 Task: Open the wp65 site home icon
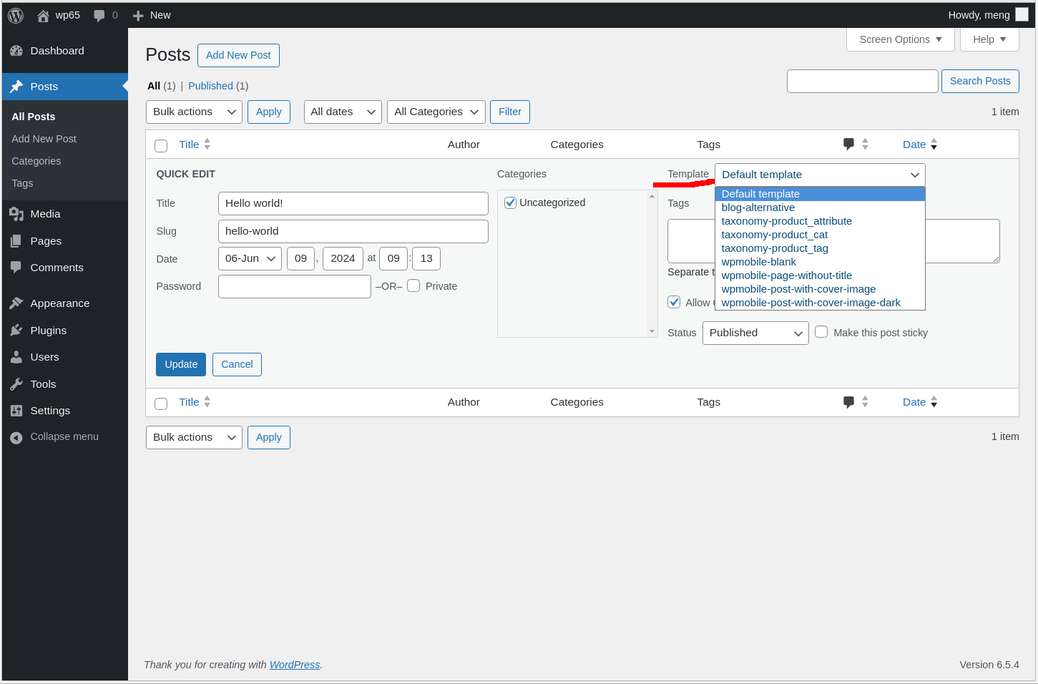(43, 15)
